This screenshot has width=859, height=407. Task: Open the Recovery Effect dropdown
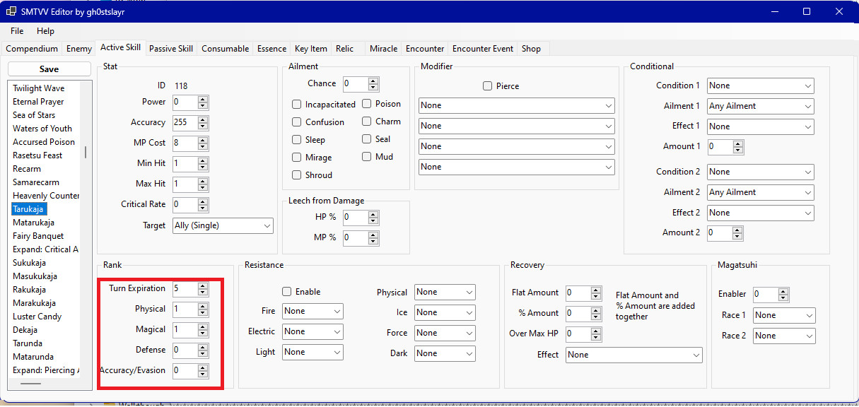tap(633, 355)
